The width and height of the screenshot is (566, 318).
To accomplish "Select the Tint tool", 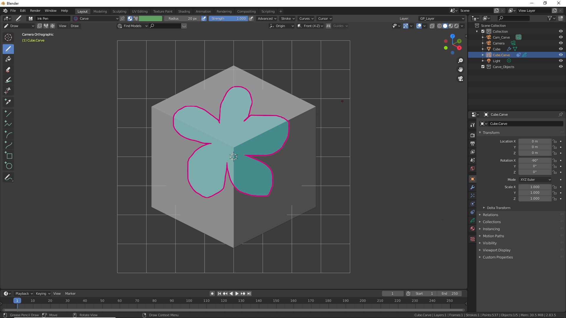I will (8, 80).
